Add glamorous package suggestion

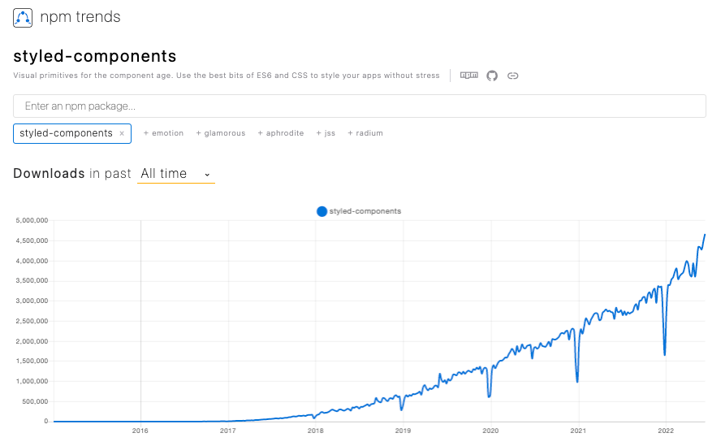pos(221,133)
